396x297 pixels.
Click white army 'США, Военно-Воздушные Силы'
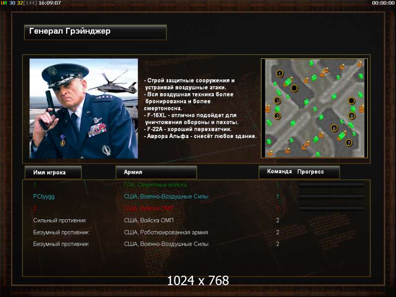coord(166,244)
